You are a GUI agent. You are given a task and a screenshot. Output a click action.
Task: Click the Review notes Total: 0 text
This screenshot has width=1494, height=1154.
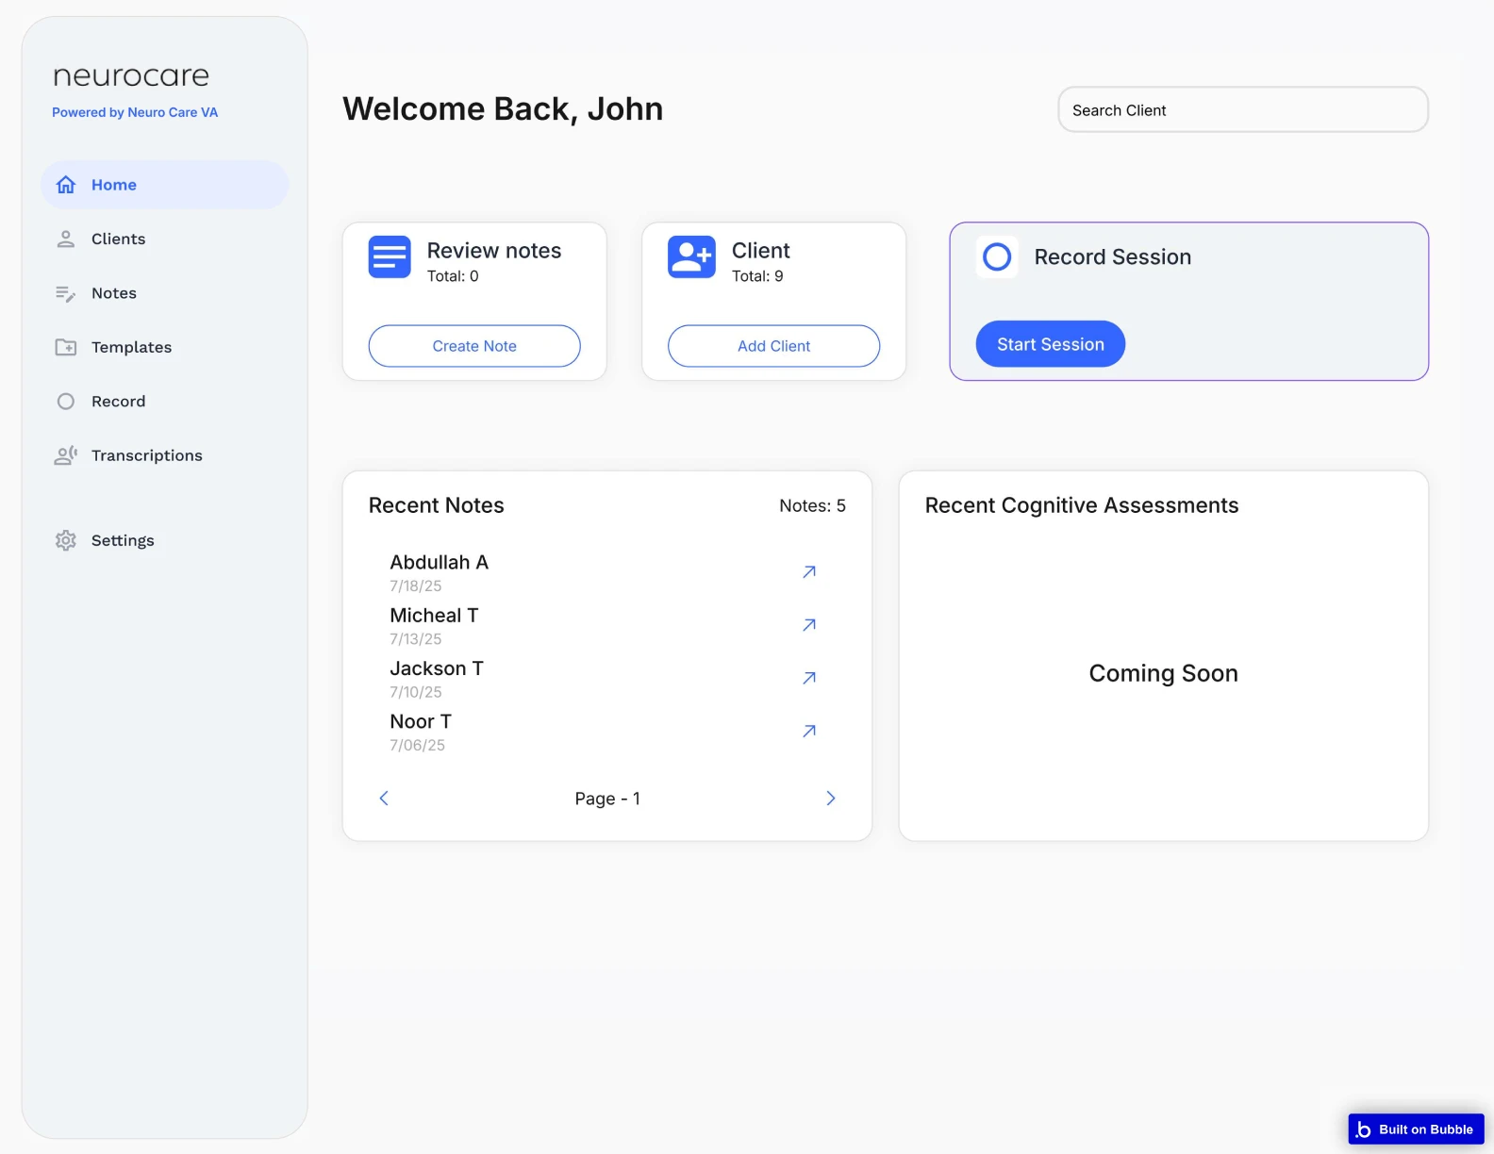(453, 276)
